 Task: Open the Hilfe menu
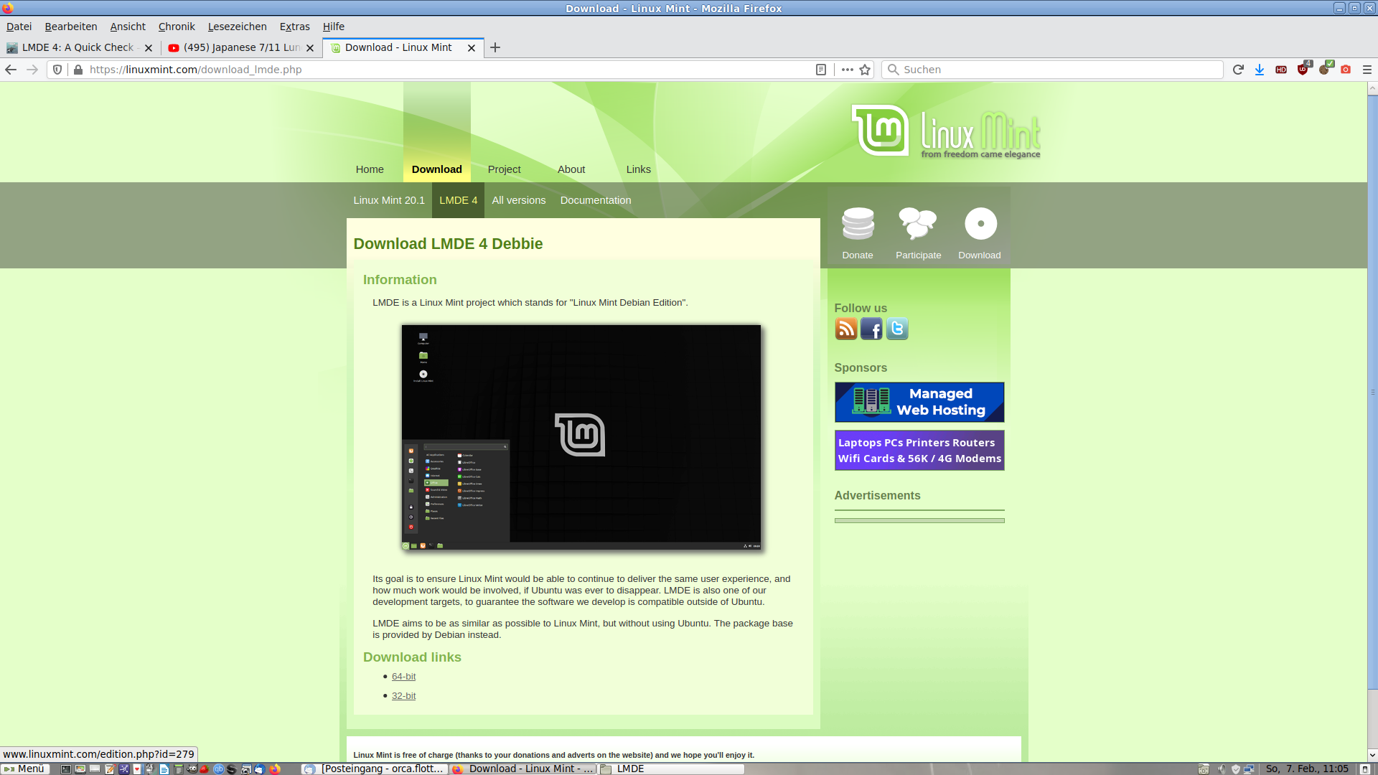click(x=334, y=27)
